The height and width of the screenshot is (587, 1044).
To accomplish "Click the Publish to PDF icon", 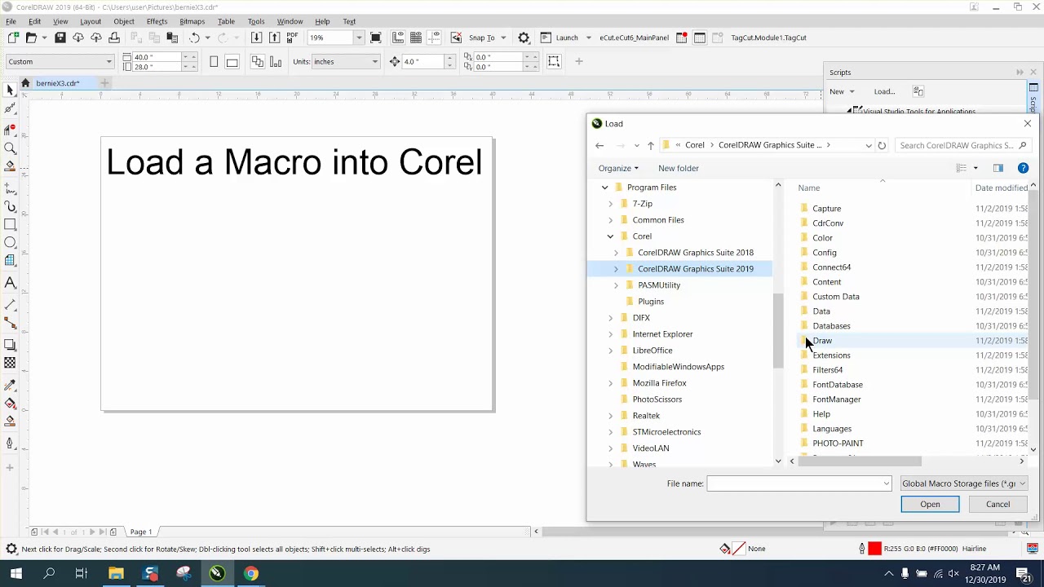I will 292,38.
